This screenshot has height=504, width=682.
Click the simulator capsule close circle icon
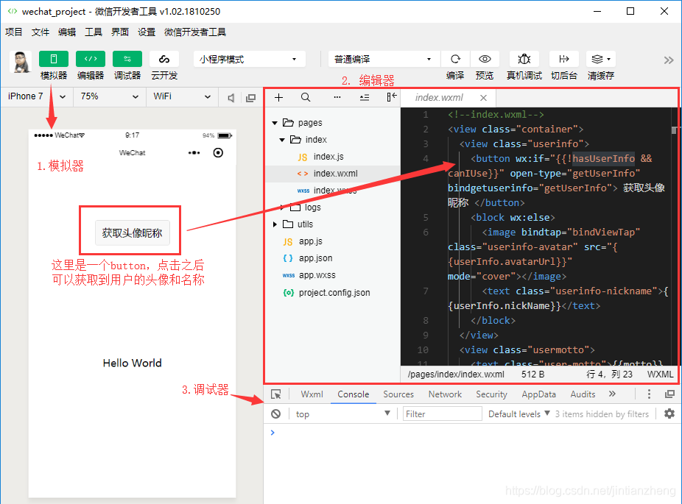(218, 152)
